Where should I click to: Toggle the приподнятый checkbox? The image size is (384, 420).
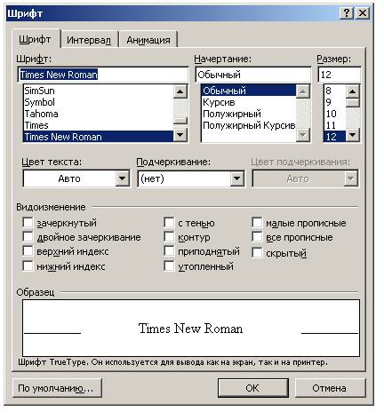tap(169, 251)
